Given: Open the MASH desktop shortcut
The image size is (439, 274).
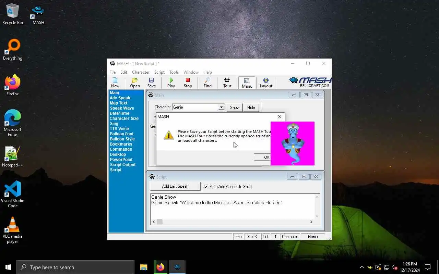Looking at the screenshot, I should point(38,15).
